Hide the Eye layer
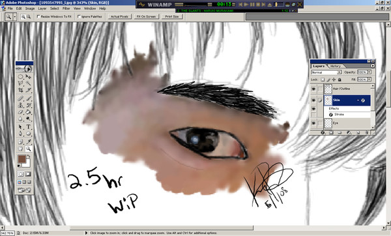Image resolution: width=391 pixels, height=236 pixels. 313,123
